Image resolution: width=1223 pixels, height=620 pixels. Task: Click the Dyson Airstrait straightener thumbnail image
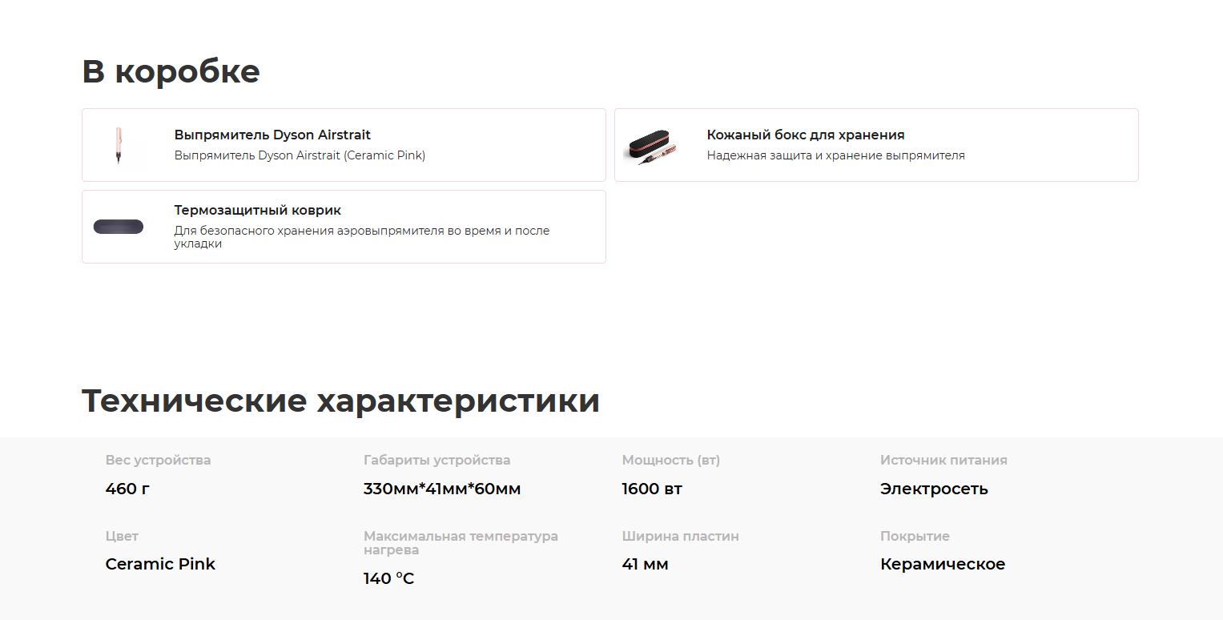(119, 146)
